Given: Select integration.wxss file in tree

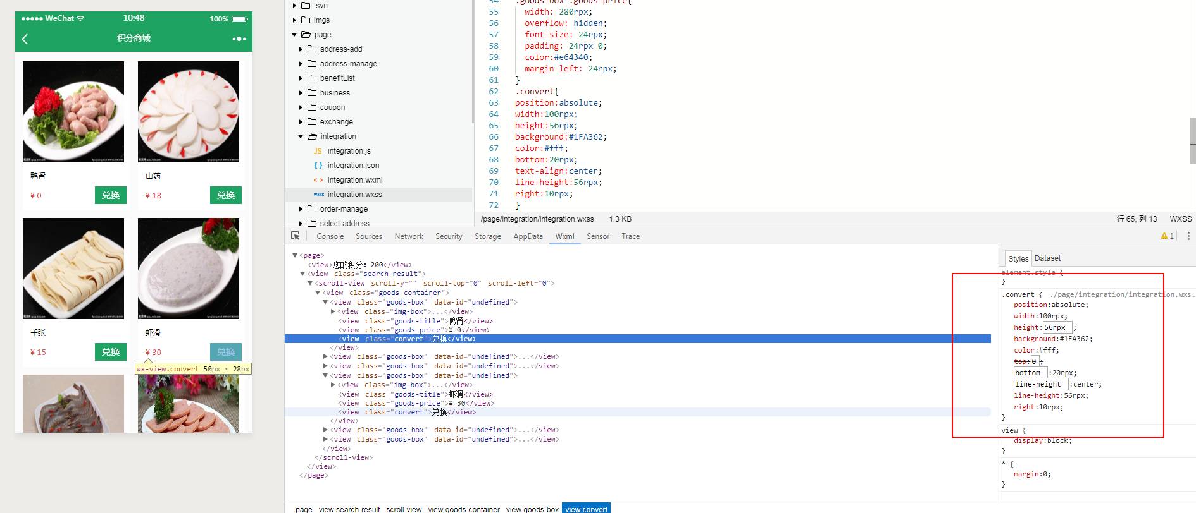Looking at the screenshot, I should (x=354, y=195).
